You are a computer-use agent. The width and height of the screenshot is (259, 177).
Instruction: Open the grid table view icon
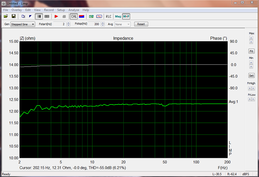(47, 17)
